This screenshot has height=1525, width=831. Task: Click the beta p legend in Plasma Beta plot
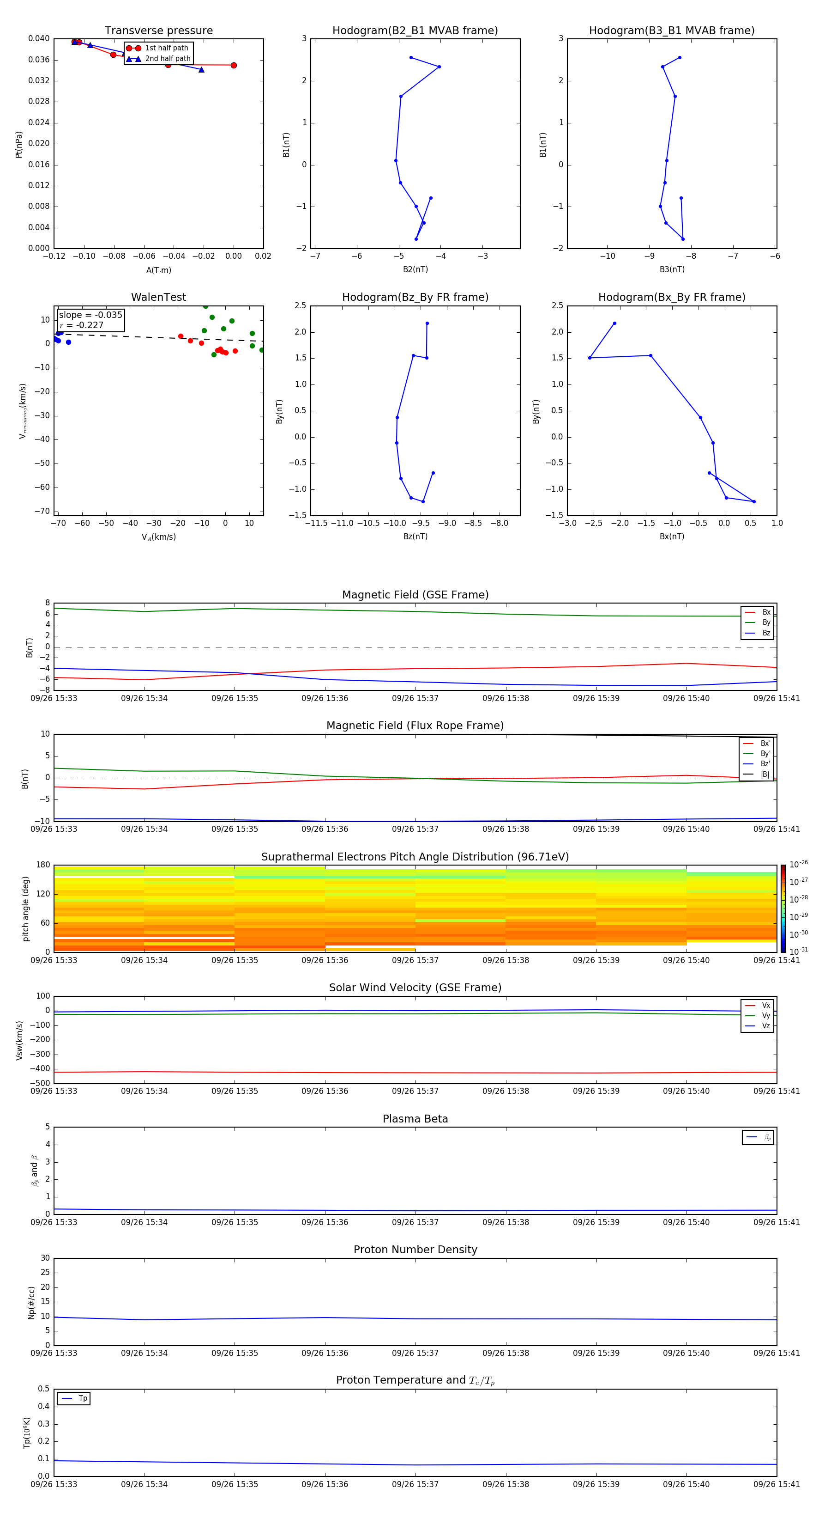click(758, 1137)
